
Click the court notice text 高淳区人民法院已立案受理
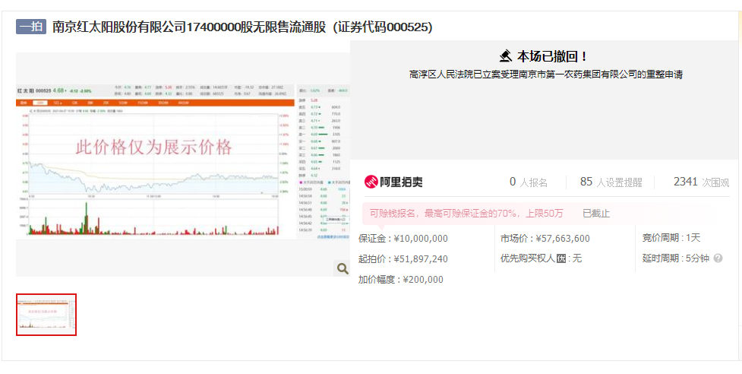point(545,74)
